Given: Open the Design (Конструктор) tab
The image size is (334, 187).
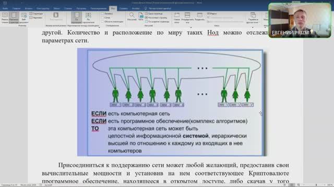Looking at the screenshot, I should pos(43,8).
